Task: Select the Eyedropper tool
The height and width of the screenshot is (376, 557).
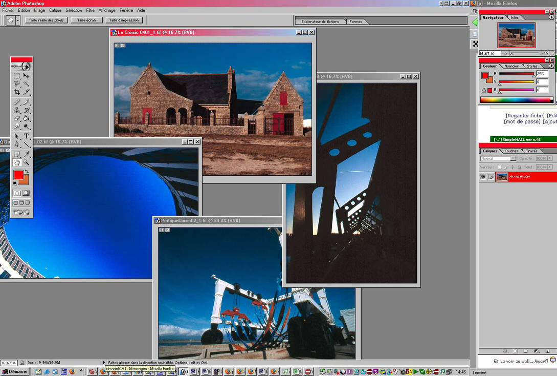Action: click(x=26, y=154)
